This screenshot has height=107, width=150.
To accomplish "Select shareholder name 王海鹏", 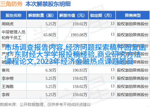I will [x=8, y=86].
